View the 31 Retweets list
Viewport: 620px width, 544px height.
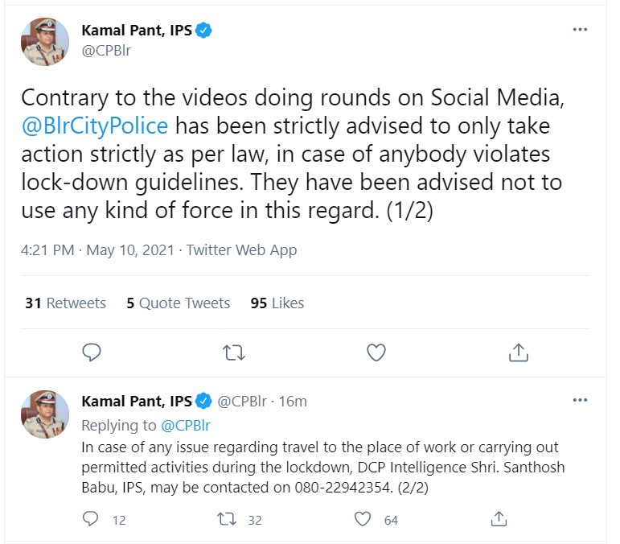pyautogui.click(x=66, y=303)
